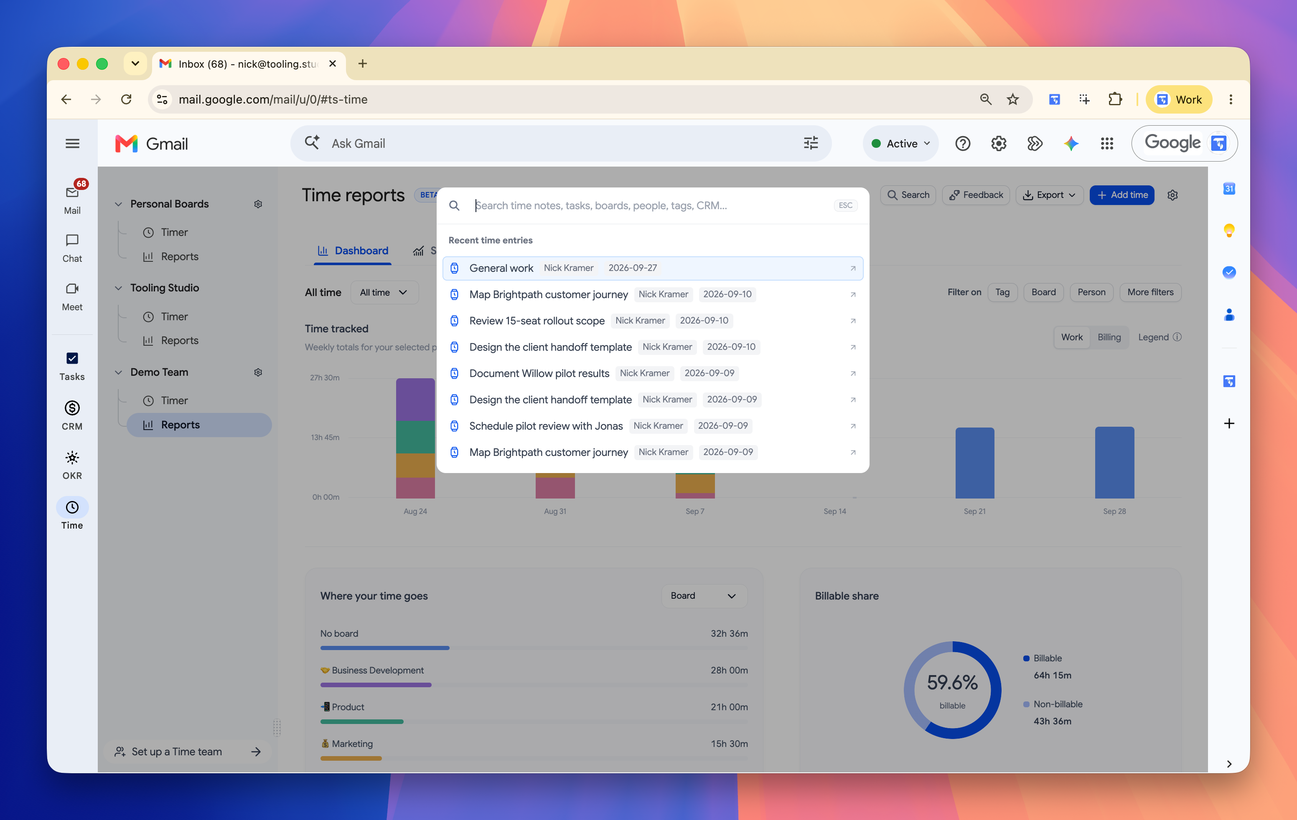Open CRM in the left rail
The height and width of the screenshot is (820, 1297).
72,415
